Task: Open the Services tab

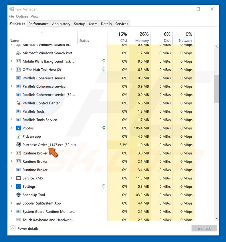Action: pos(122,24)
